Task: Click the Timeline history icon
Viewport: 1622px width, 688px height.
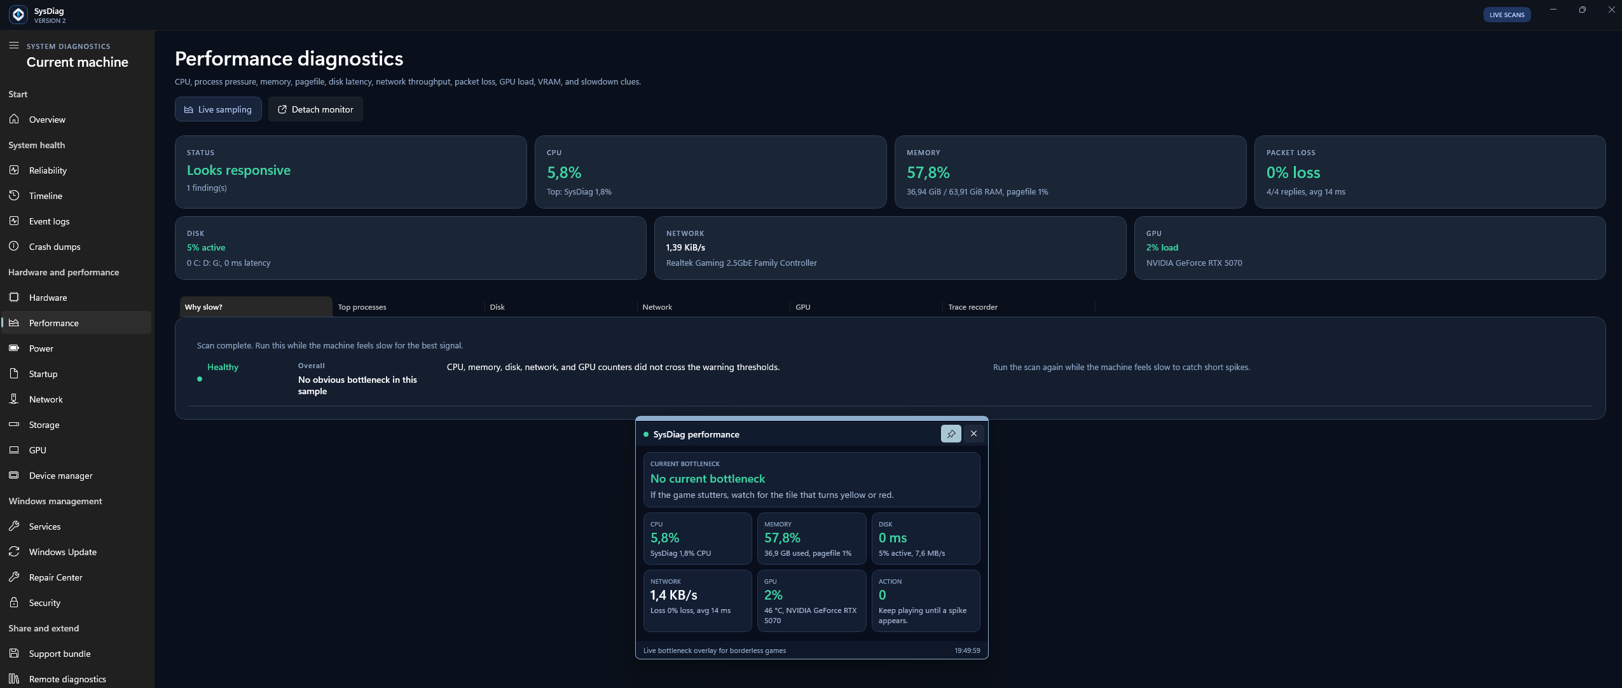Action: tap(14, 195)
